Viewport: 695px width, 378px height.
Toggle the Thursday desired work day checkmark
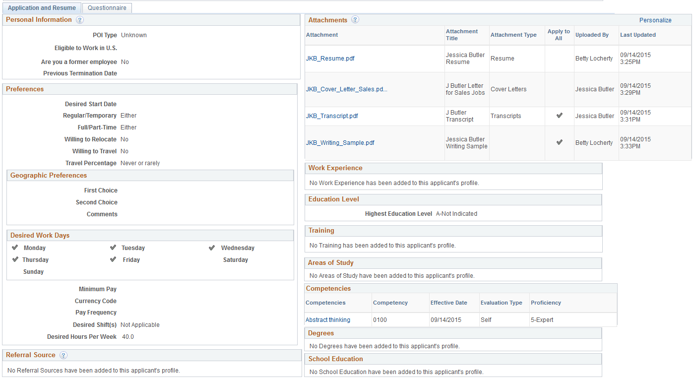click(15, 259)
